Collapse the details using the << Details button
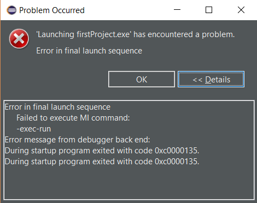The width and height of the screenshot is (257, 203). click(x=211, y=79)
